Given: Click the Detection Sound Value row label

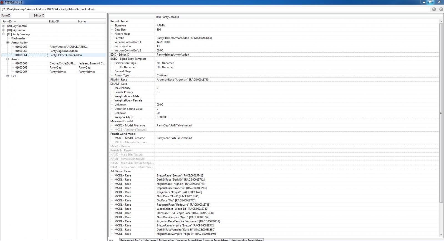Looking at the screenshot, I should (128, 109).
